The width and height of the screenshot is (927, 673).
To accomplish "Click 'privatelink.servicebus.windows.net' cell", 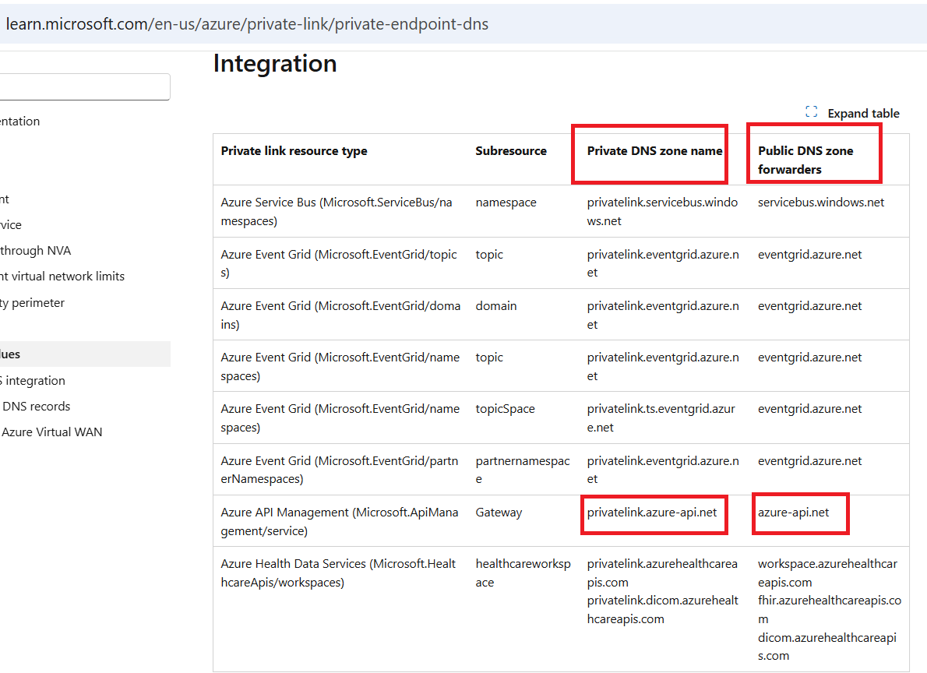I will [662, 212].
